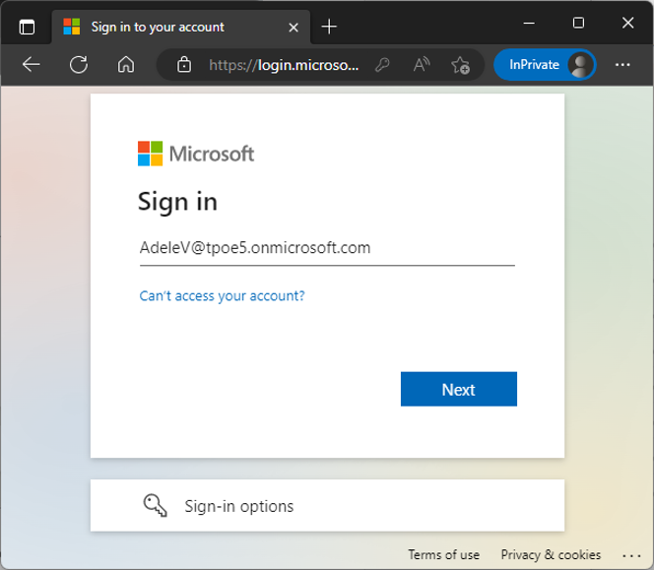Open Terms of use link

pos(444,554)
